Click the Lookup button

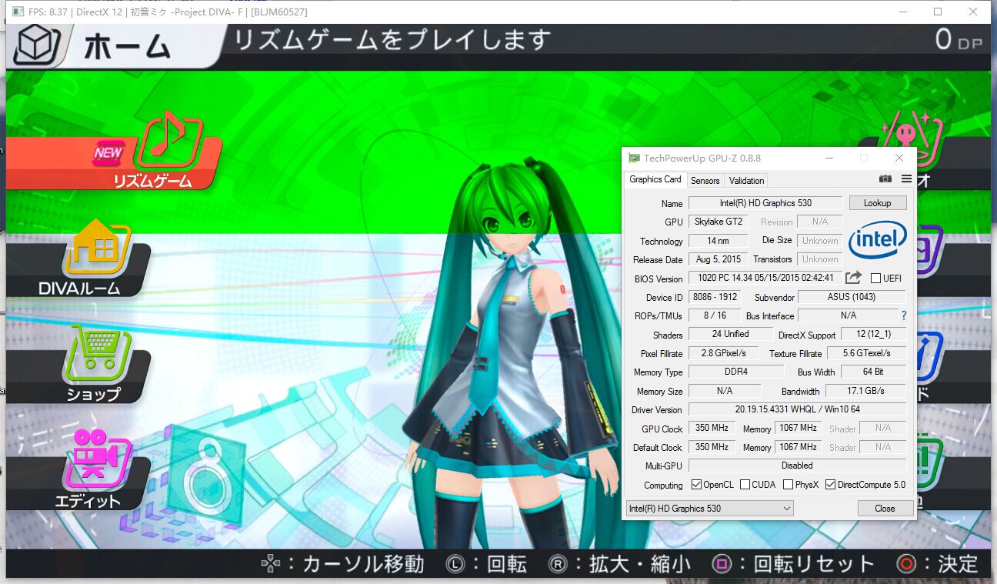click(x=878, y=203)
